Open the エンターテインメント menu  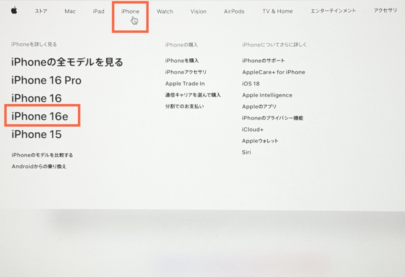click(x=333, y=11)
